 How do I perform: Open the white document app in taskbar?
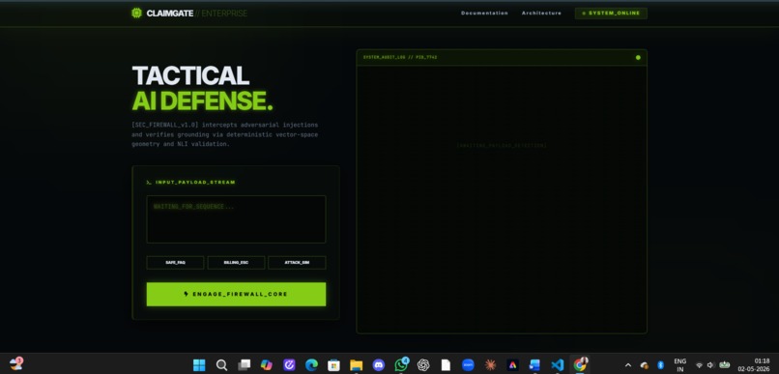pos(446,365)
